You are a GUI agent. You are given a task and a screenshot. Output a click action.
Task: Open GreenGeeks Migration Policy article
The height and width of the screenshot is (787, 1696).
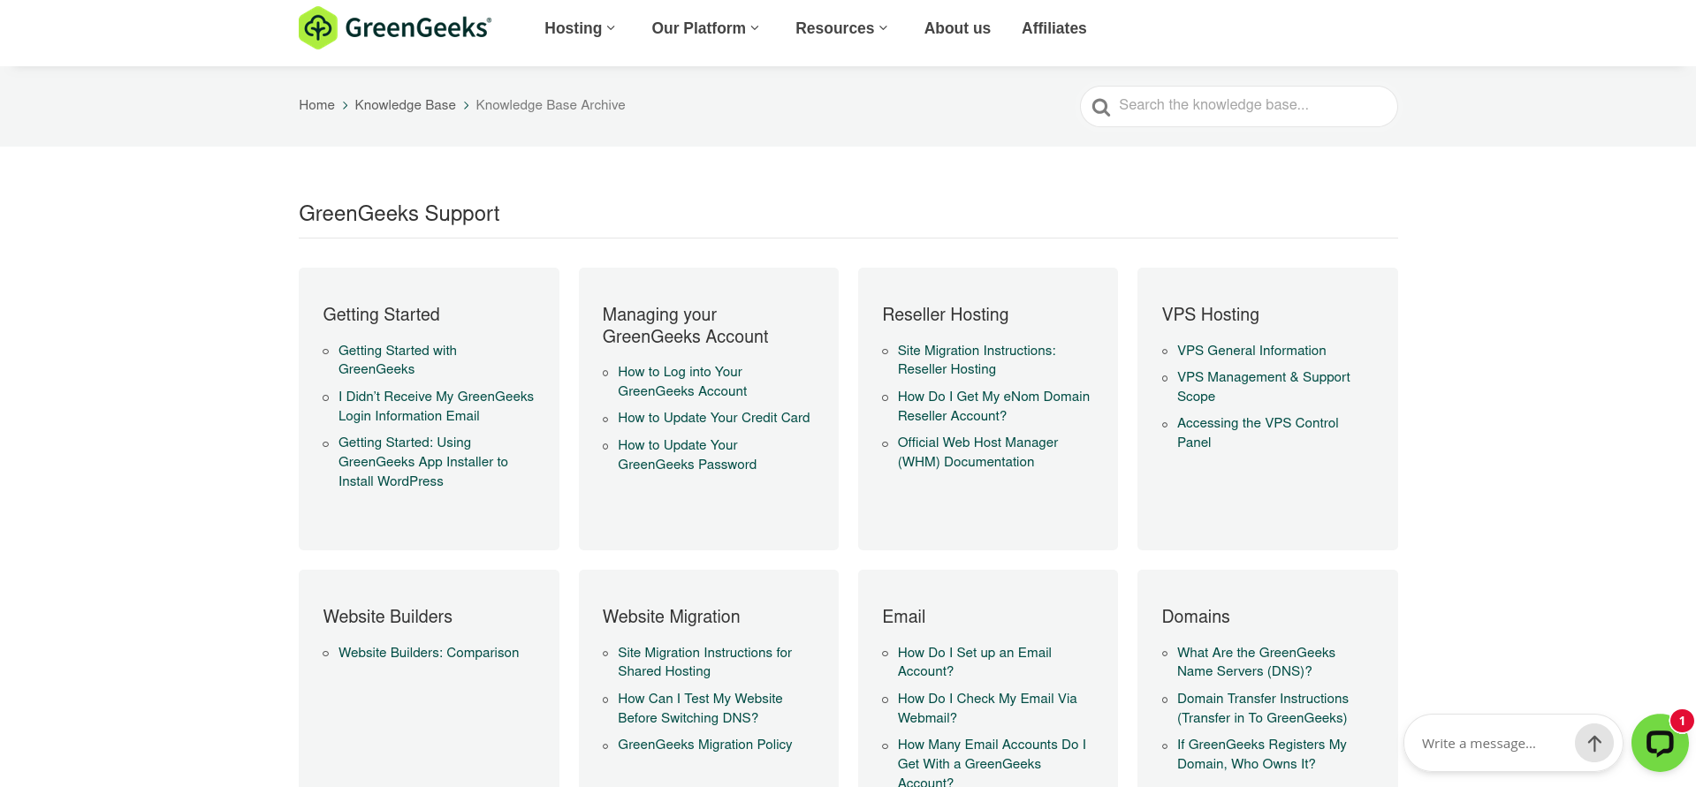704,745
